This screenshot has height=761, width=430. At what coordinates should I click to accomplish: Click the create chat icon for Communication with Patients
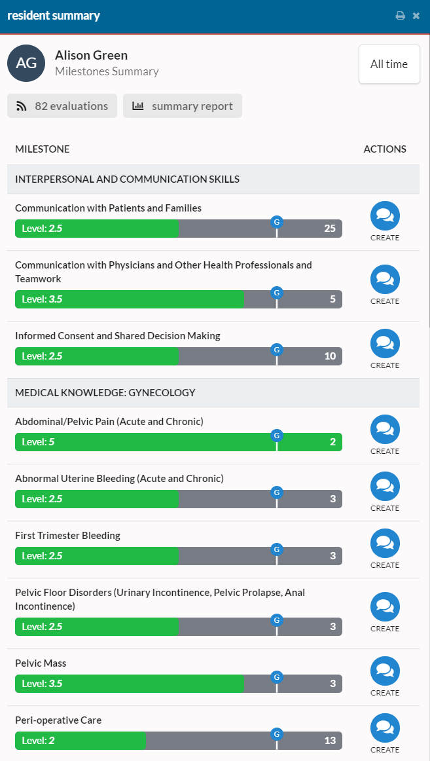(x=385, y=215)
